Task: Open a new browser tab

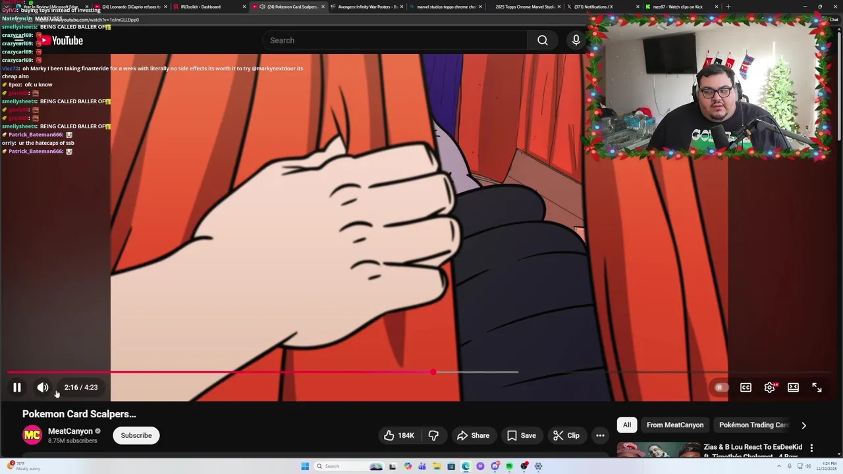Action: [728, 7]
